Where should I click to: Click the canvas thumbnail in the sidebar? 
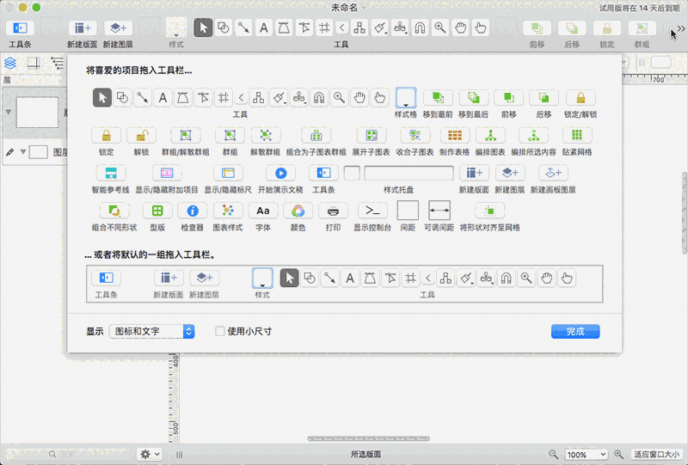click(x=37, y=113)
